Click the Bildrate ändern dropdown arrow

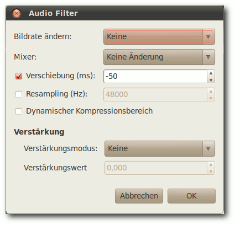[208, 36]
